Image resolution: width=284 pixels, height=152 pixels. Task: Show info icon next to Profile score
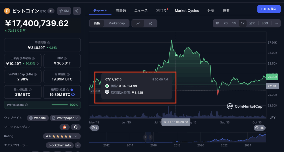point(26,105)
